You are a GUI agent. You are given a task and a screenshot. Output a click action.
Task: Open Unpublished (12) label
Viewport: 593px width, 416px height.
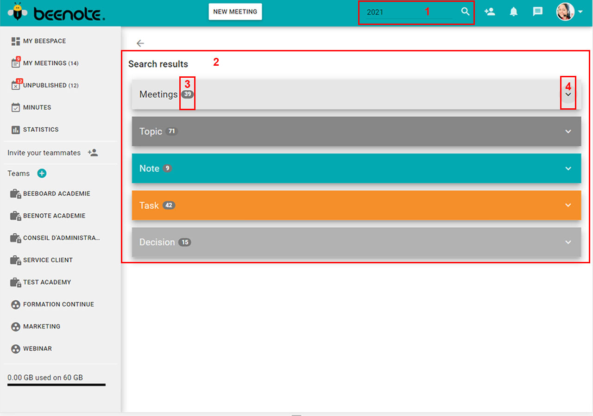click(50, 86)
